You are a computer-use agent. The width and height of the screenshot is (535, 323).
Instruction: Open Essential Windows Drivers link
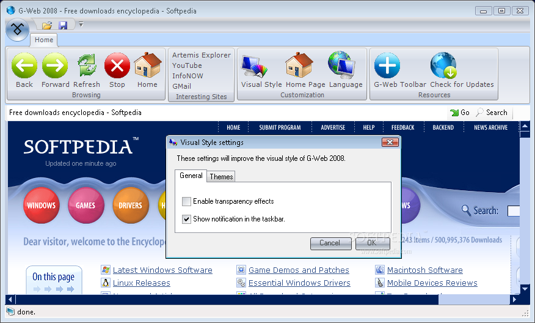[x=299, y=283]
